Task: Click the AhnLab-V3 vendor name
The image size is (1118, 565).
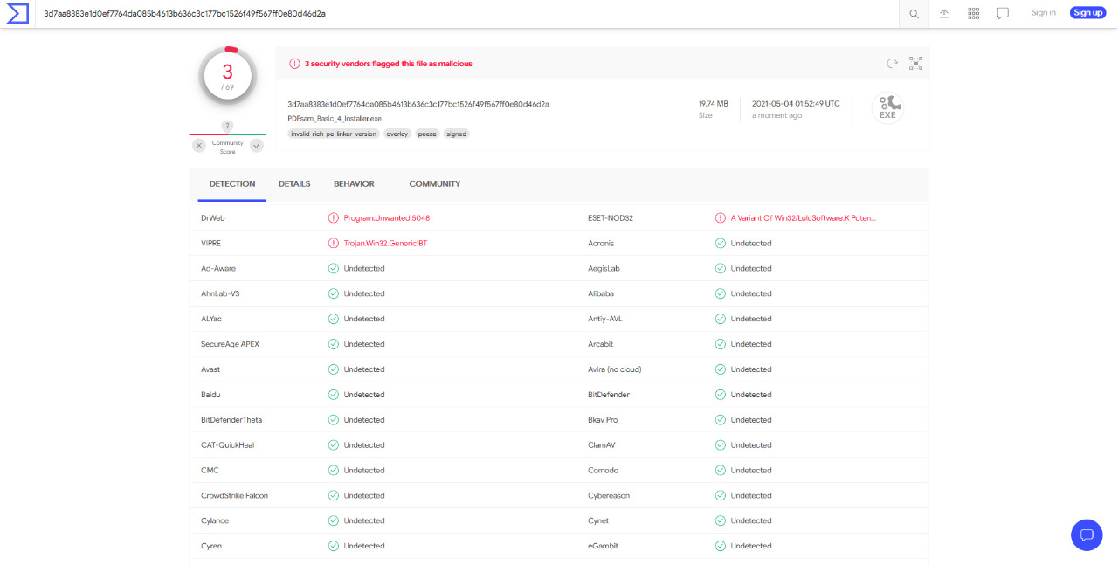Action: point(220,294)
